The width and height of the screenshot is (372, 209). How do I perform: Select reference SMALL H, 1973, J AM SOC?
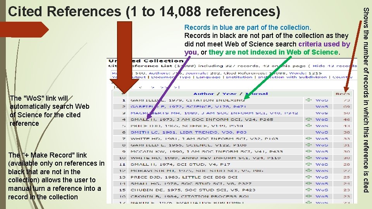[x=201, y=120]
